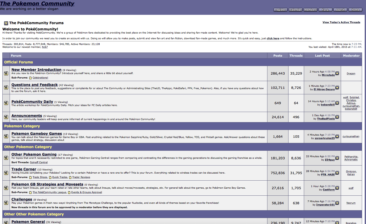Screen dimensions: 366x224
Task: Open the Challenges forum
Action: point(22,199)
